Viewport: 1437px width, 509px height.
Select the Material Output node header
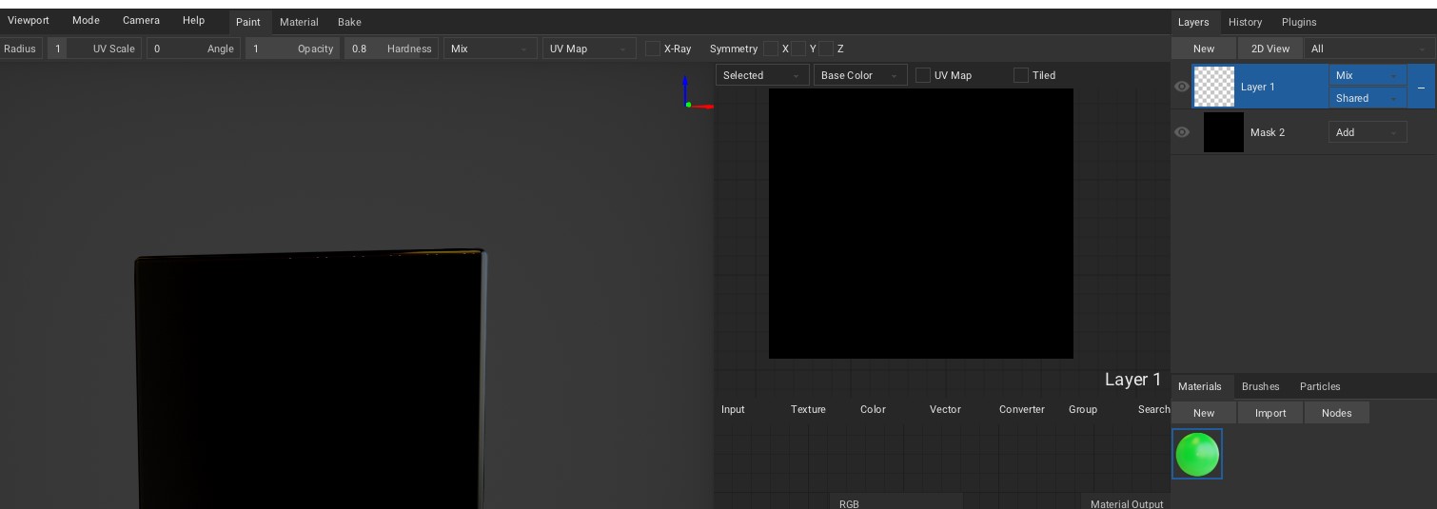point(1126,502)
